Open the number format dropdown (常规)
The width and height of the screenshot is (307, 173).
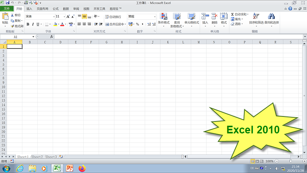tap(155, 17)
